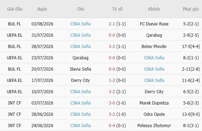Open the 2-1 score against FC Dunav Ruse
202x131 pixels.
[x=112, y=24]
